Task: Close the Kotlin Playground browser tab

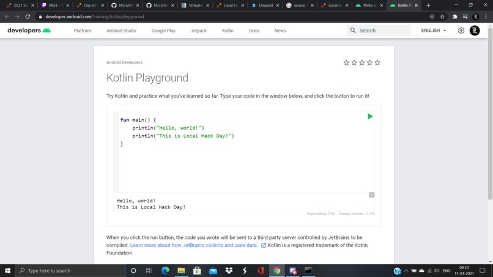Action: (x=417, y=6)
